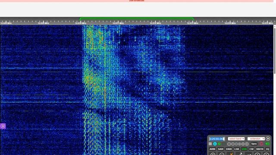Select USB demodulation mode
The image size is (276, 155).
244,149
